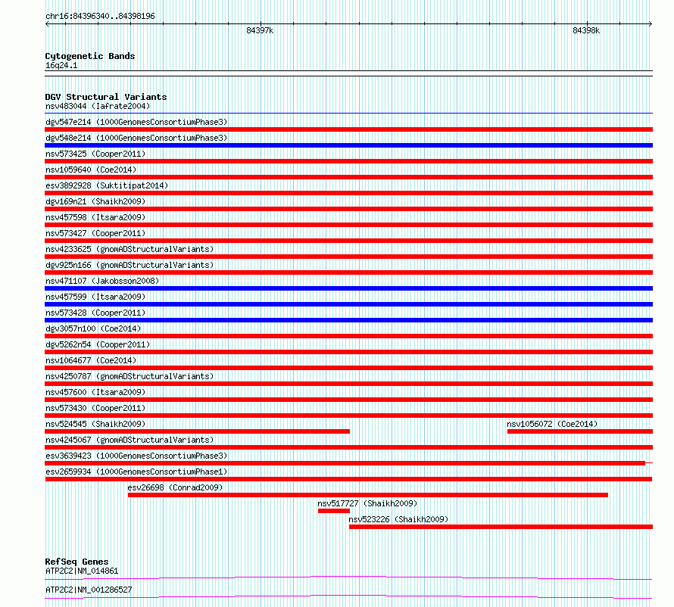Open the DGV Structural Variants track title
This screenshot has width=674, height=607.
[x=106, y=97]
